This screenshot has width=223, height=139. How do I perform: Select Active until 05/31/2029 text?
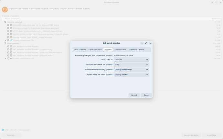pos(123,55)
